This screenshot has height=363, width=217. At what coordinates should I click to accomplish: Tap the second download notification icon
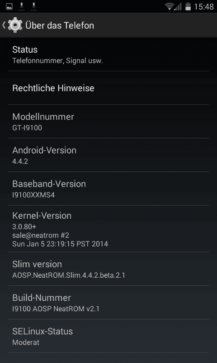(33, 6)
